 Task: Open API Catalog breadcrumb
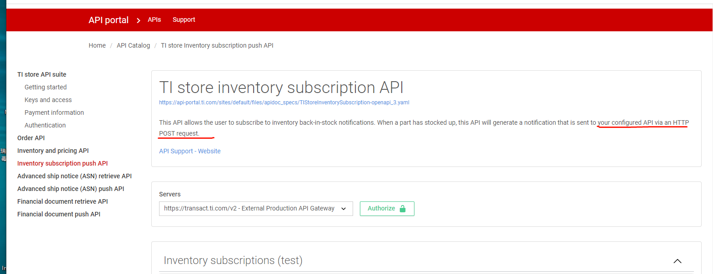(x=133, y=45)
